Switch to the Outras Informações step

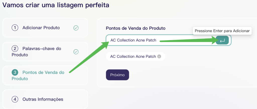click(x=43, y=99)
